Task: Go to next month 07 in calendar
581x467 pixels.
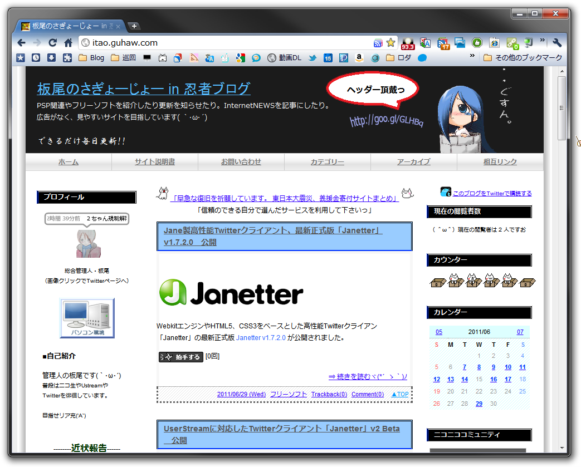Action: point(520,332)
